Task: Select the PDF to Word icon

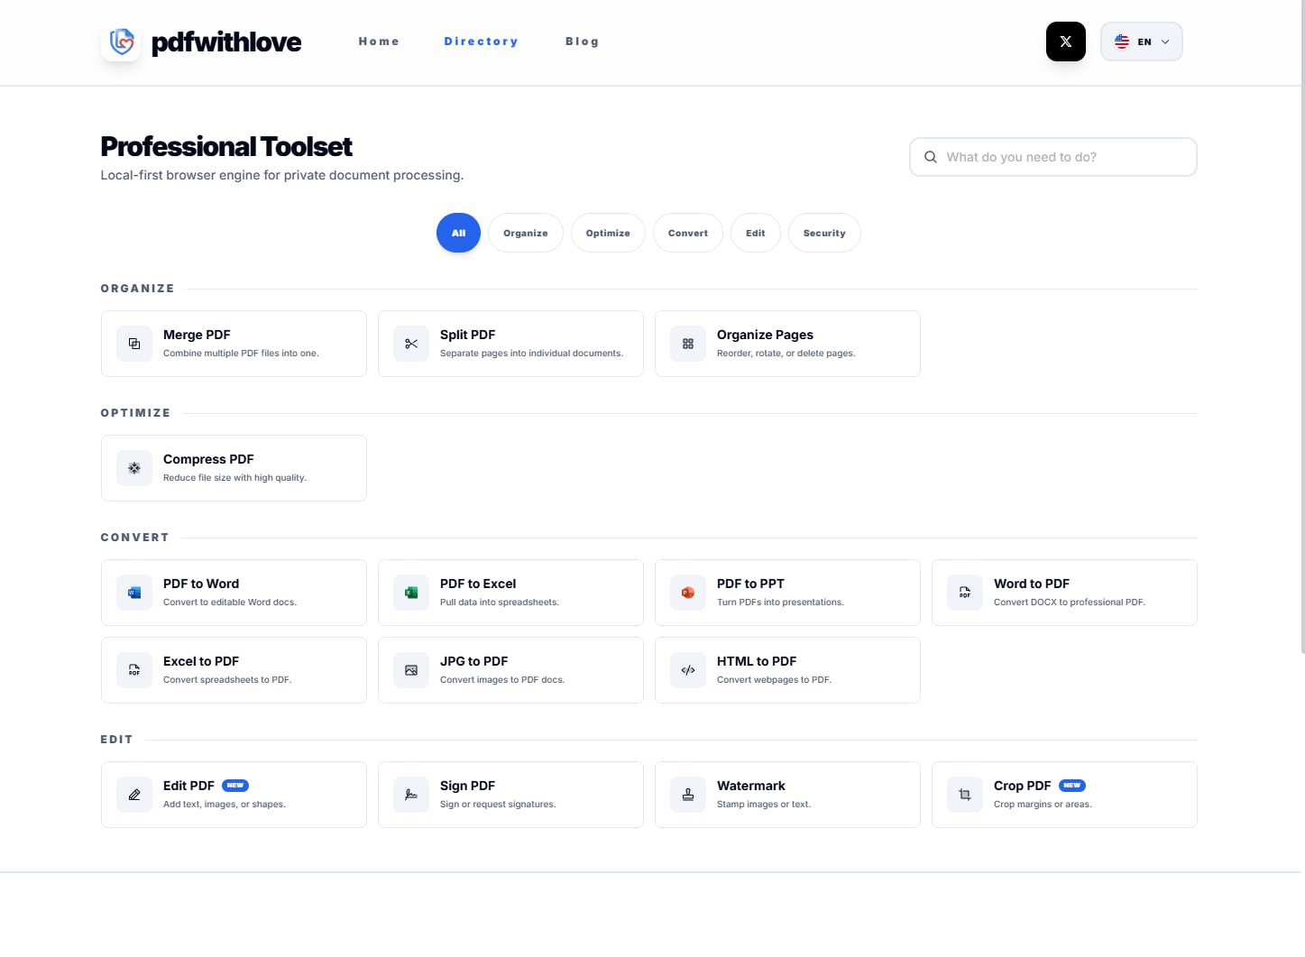Action: [134, 593]
